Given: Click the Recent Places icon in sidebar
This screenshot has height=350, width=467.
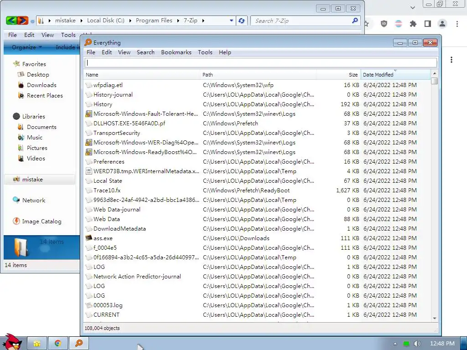Looking at the screenshot, I should click(21, 96).
